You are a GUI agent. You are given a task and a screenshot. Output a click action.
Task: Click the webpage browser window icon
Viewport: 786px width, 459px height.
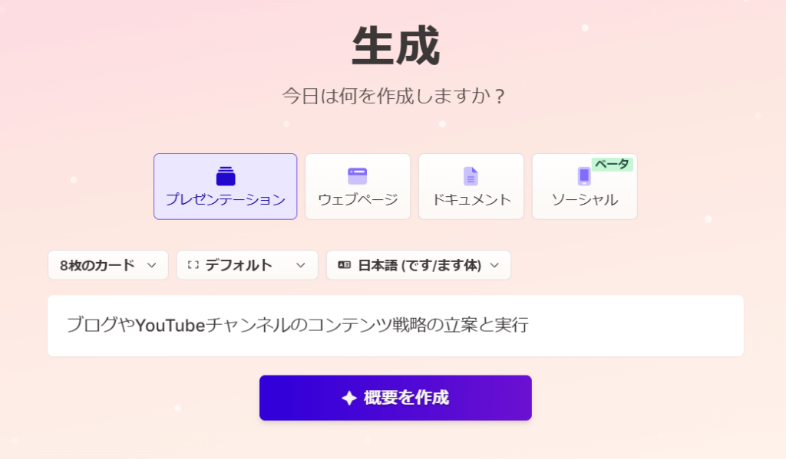[x=358, y=176]
